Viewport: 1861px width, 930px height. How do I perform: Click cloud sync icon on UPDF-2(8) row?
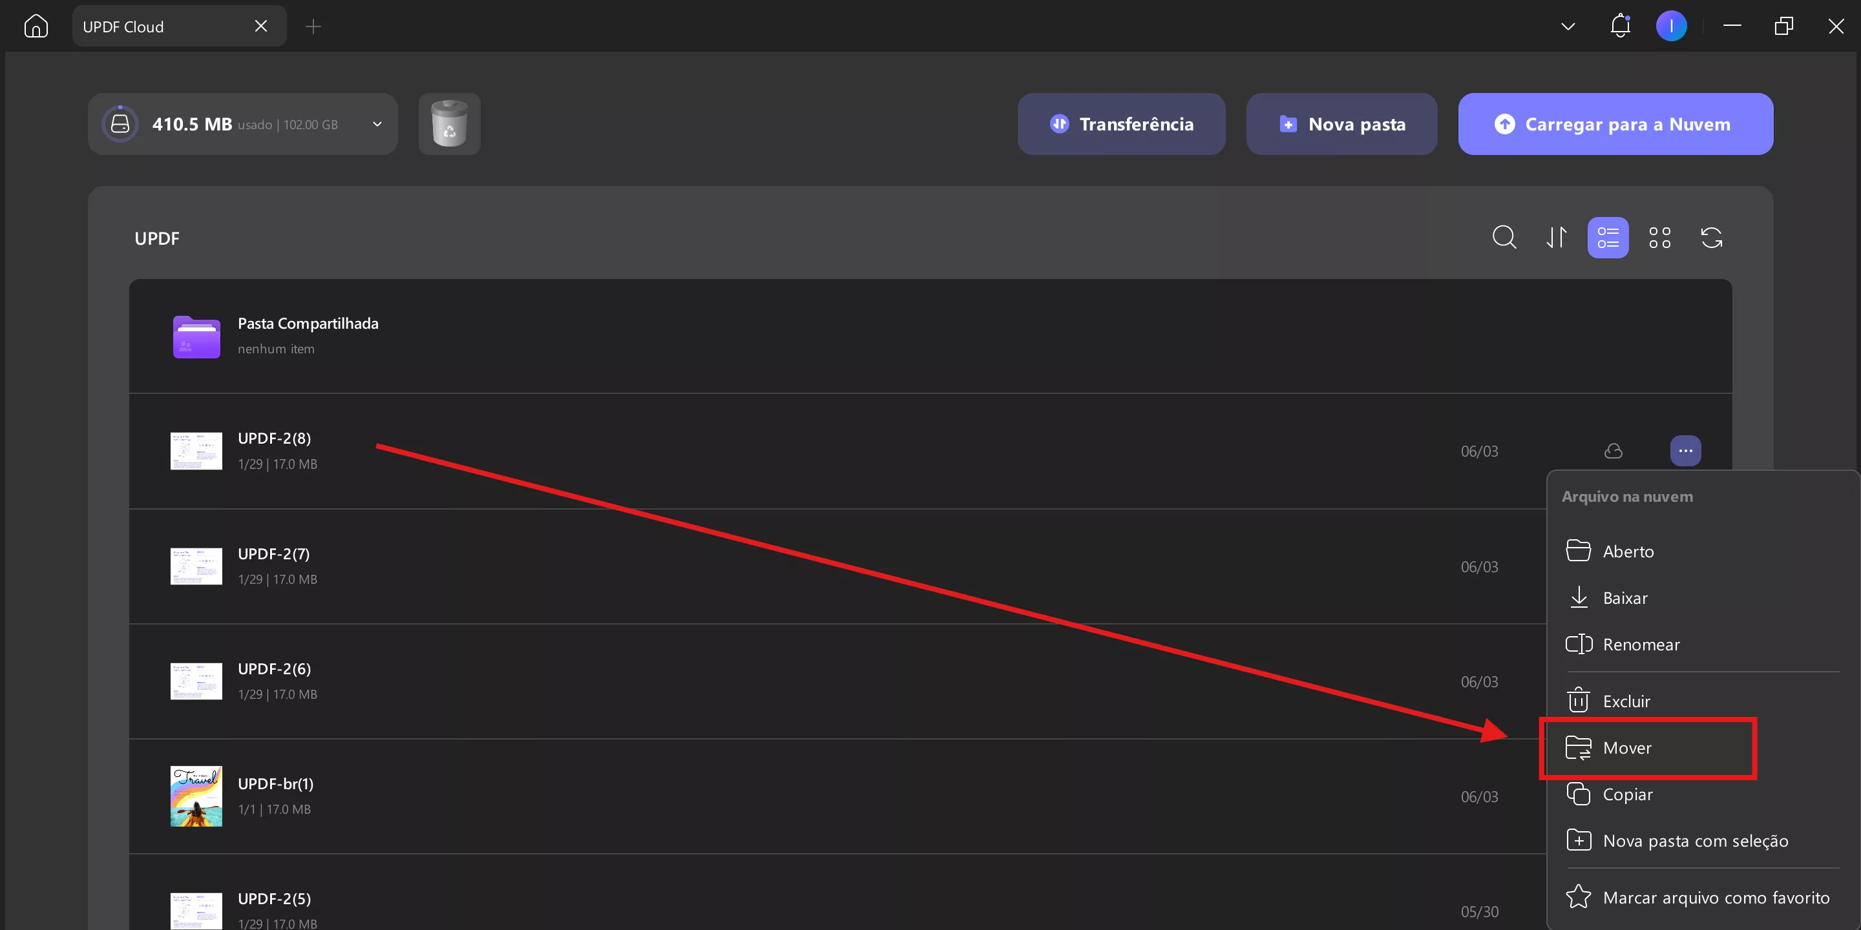[x=1614, y=451]
